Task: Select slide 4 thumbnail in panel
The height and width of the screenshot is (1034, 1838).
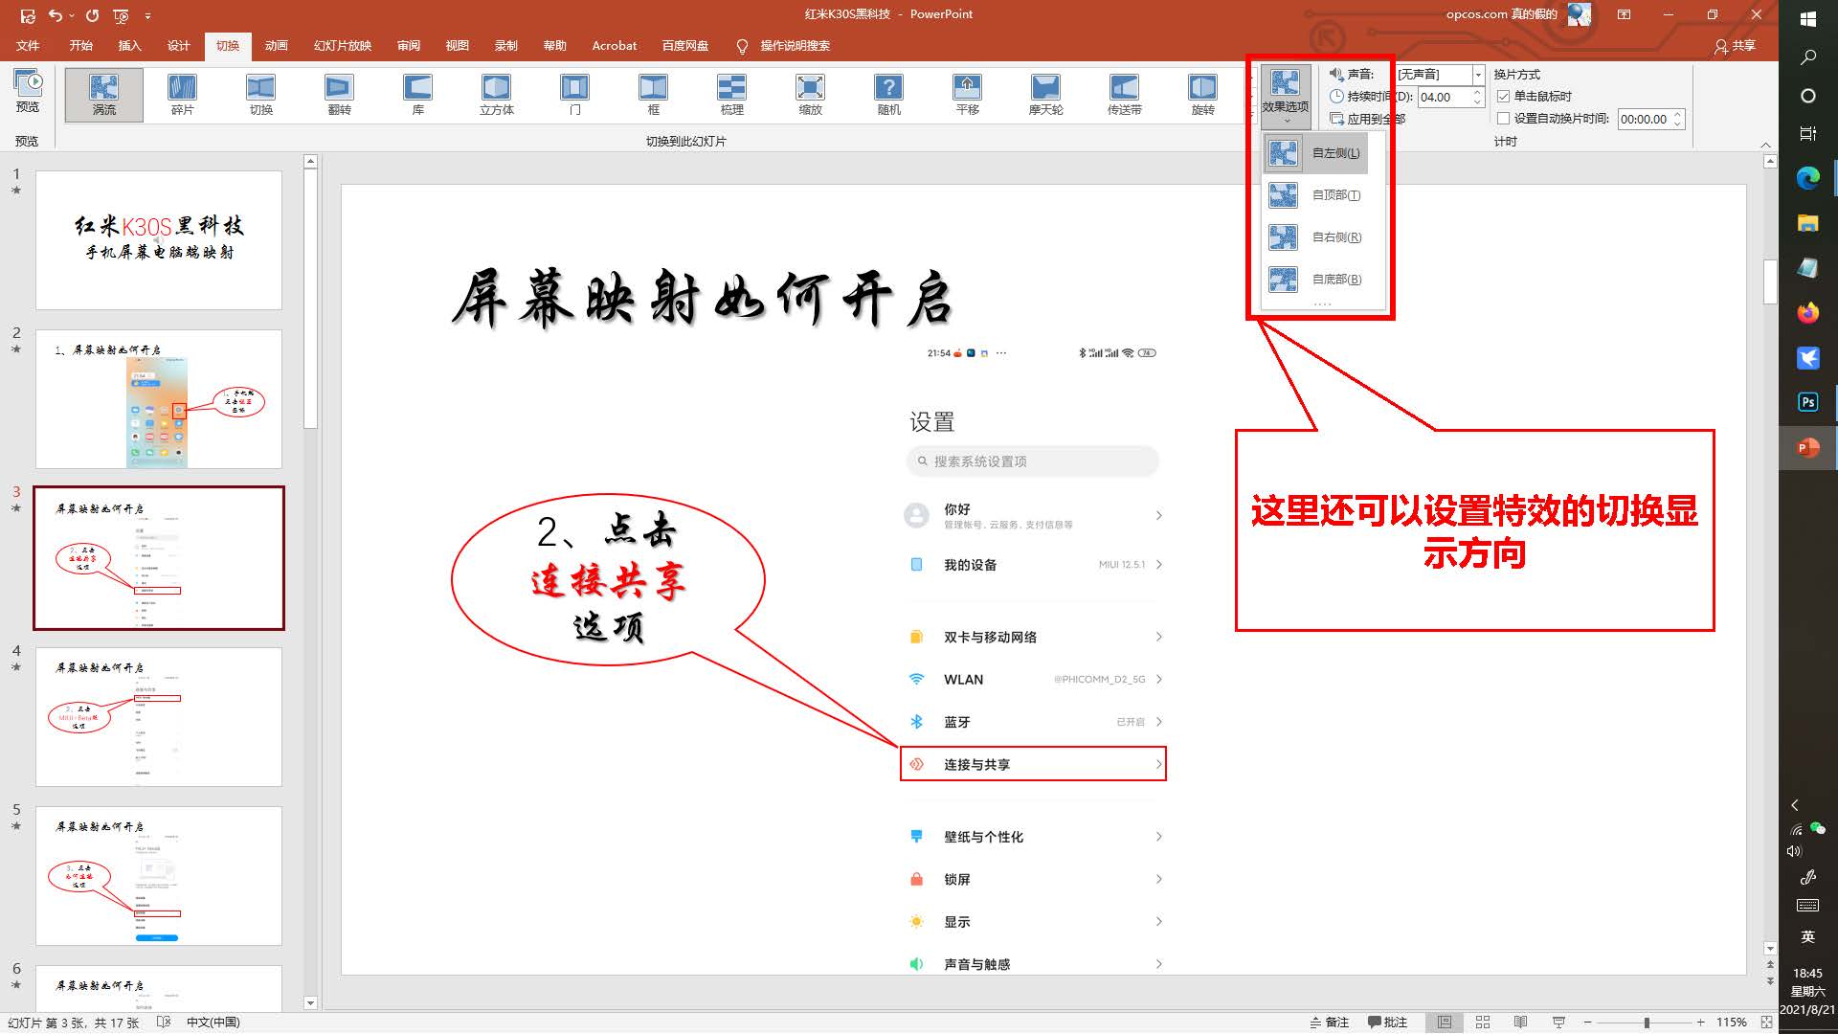Action: pyautogui.click(x=159, y=717)
